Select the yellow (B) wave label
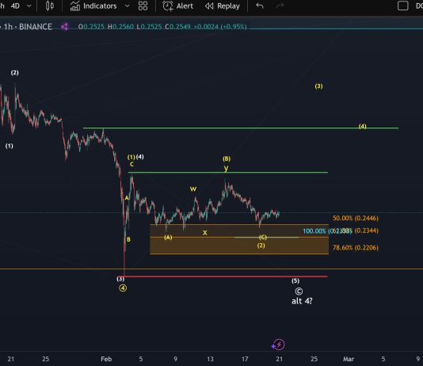Screen dimensions: 423x366 point(227,158)
